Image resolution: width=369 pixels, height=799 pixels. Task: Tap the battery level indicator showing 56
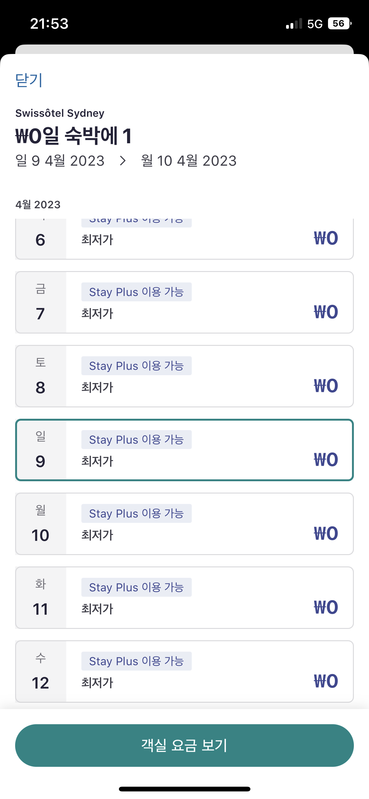click(339, 24)
